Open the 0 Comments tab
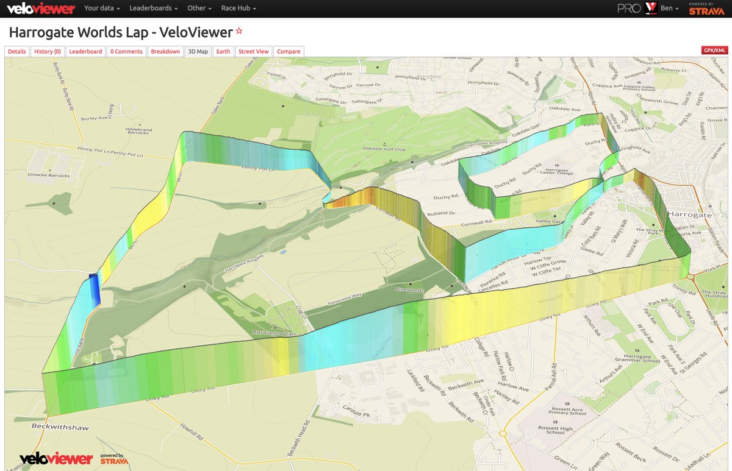The height and width of the screenshot is (471, 732). coord(126,52)
